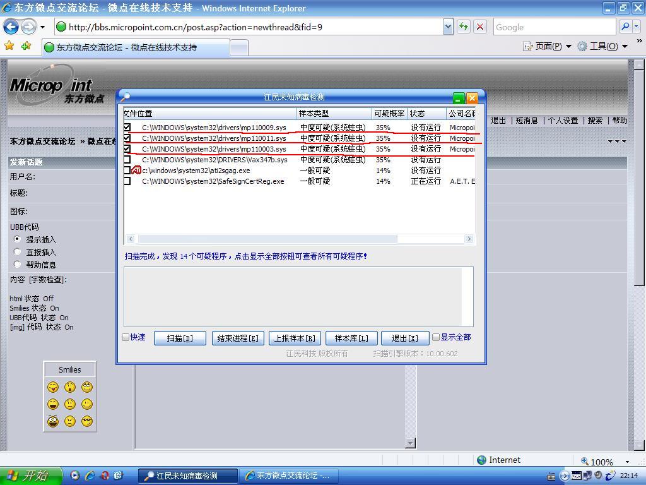Open the recent pages dropdown arrow
Viewport: 646px width, 485px height.
[x=42, y=27]
